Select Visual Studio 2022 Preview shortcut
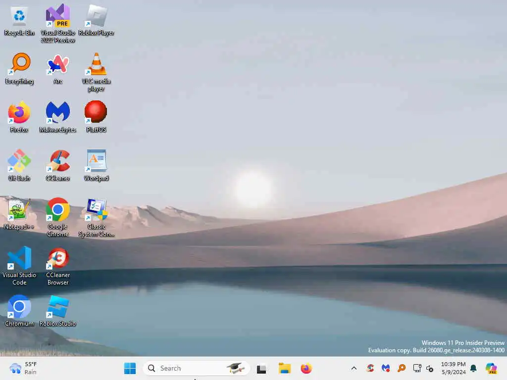507x380 pixels. pos(58,23)
